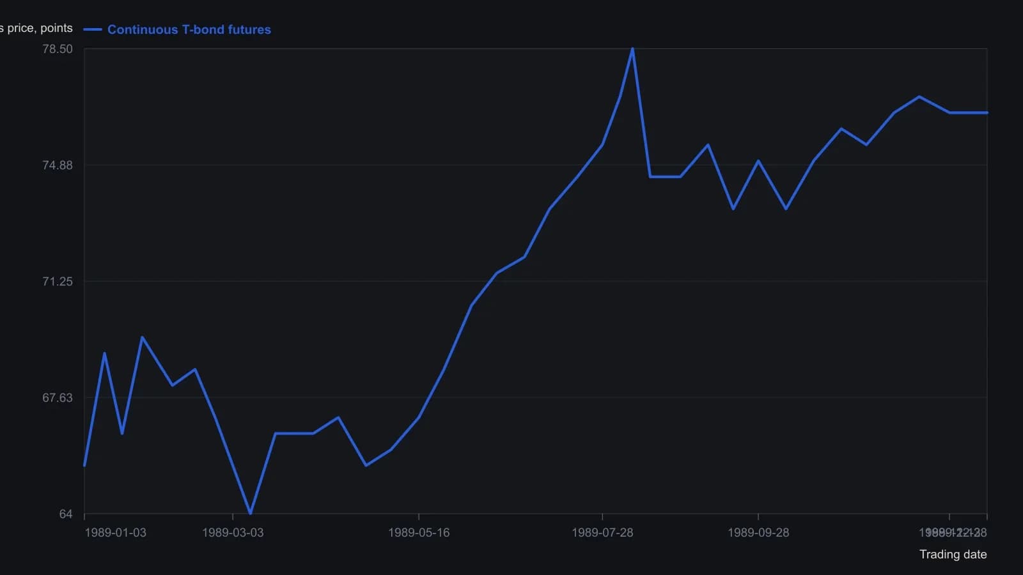
Task: Click the lowest data point at 64
Action: 250,514
